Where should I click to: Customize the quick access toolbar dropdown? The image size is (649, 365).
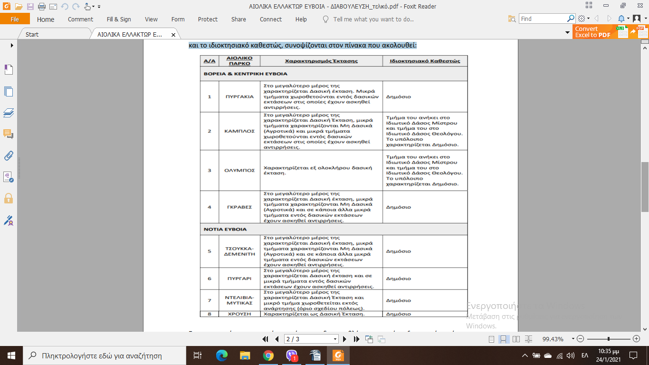click(99, 7)
